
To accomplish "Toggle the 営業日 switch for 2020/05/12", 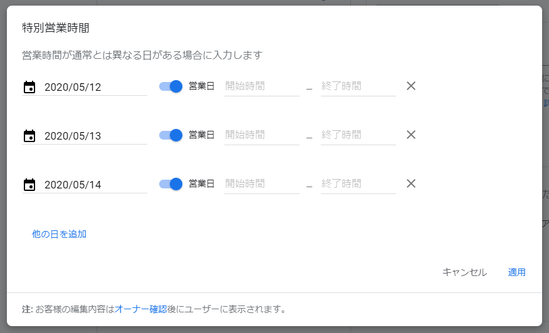I will pos(170,86).
